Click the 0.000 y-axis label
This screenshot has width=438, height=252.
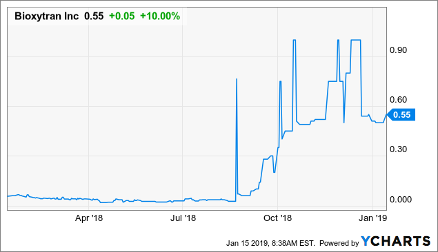[401, 199]
